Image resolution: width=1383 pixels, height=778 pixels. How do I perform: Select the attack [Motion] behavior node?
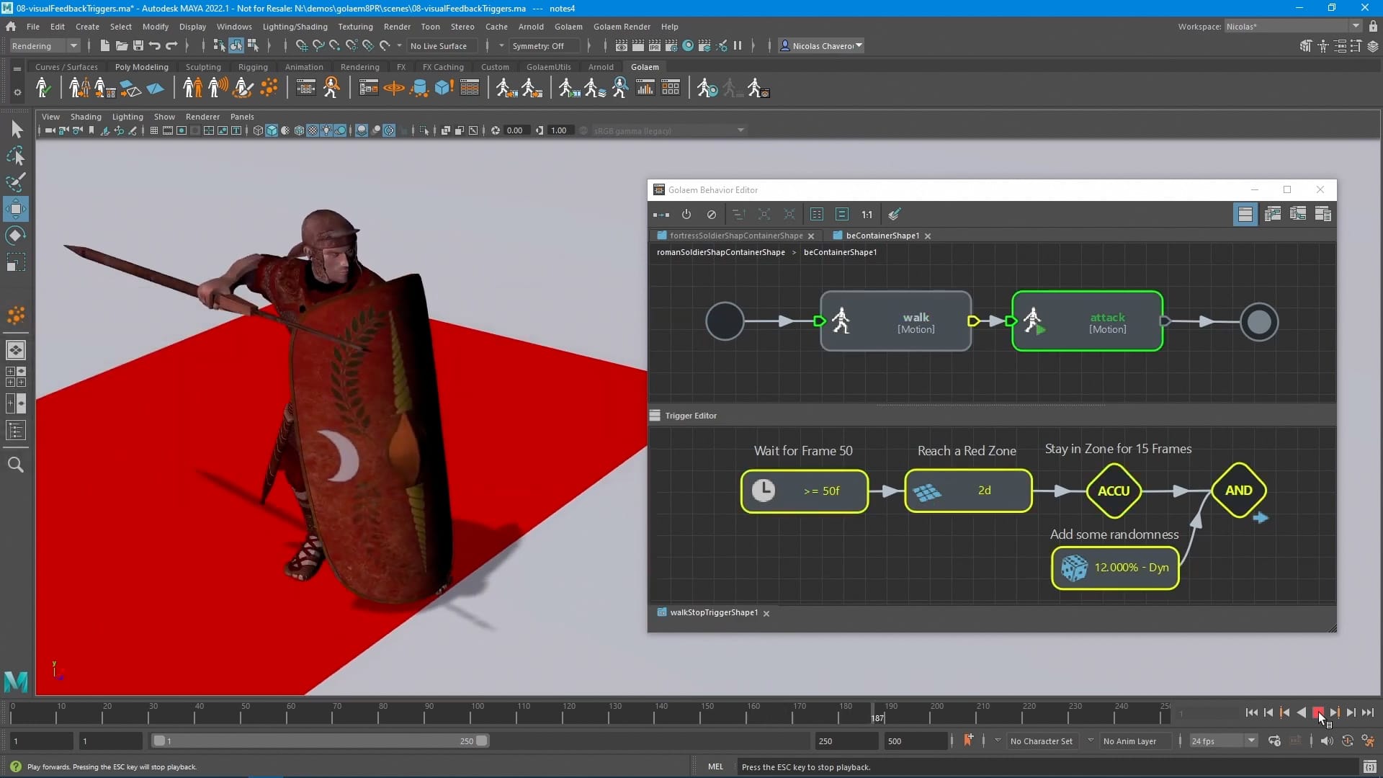(1087, 321)
